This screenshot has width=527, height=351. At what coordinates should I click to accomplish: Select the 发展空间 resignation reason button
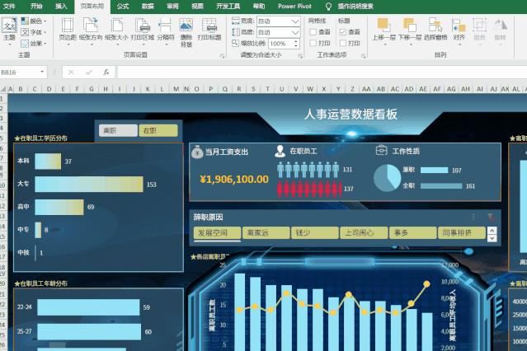pos(217,232)
